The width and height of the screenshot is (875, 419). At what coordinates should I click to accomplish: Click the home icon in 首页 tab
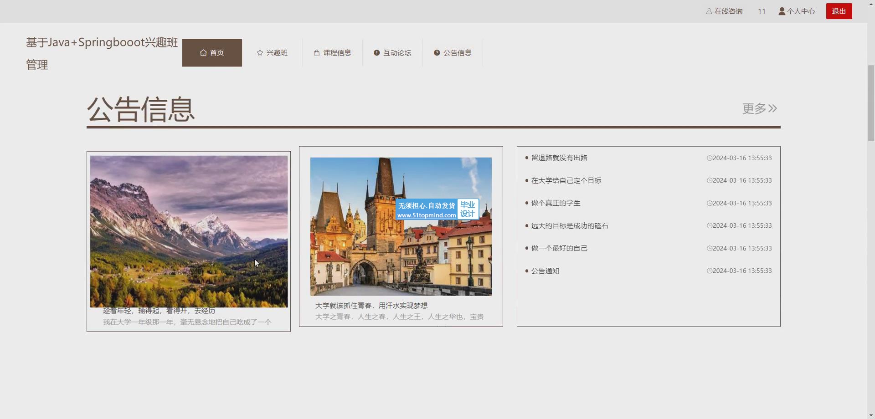click(x=203, y=53)
